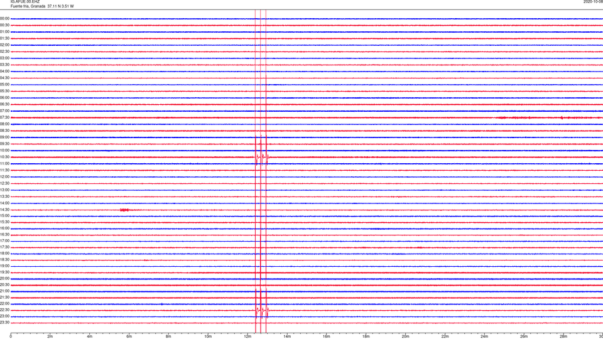Click the 8m axis tick label

[x=168, y=336]
